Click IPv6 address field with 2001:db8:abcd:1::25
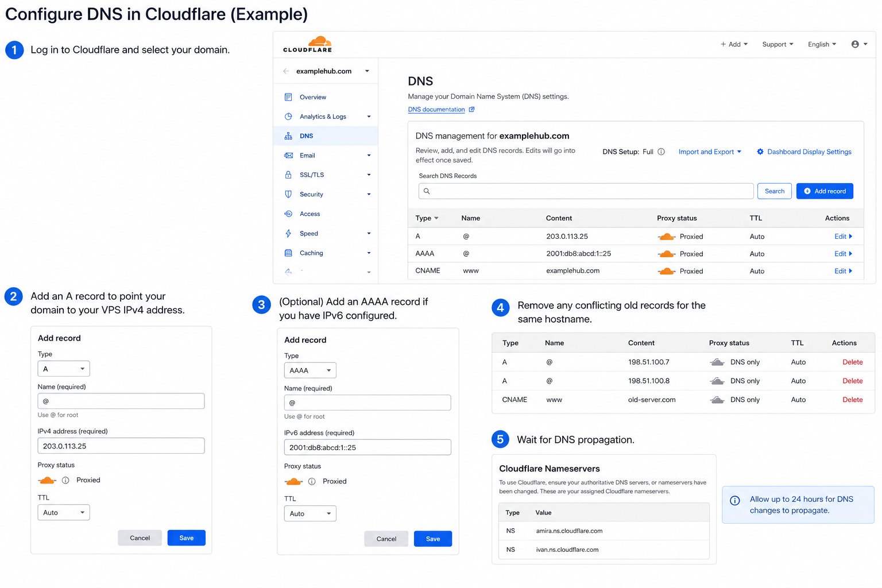The image size is (882, 588). pyautogui.click(x=367, y=447)
